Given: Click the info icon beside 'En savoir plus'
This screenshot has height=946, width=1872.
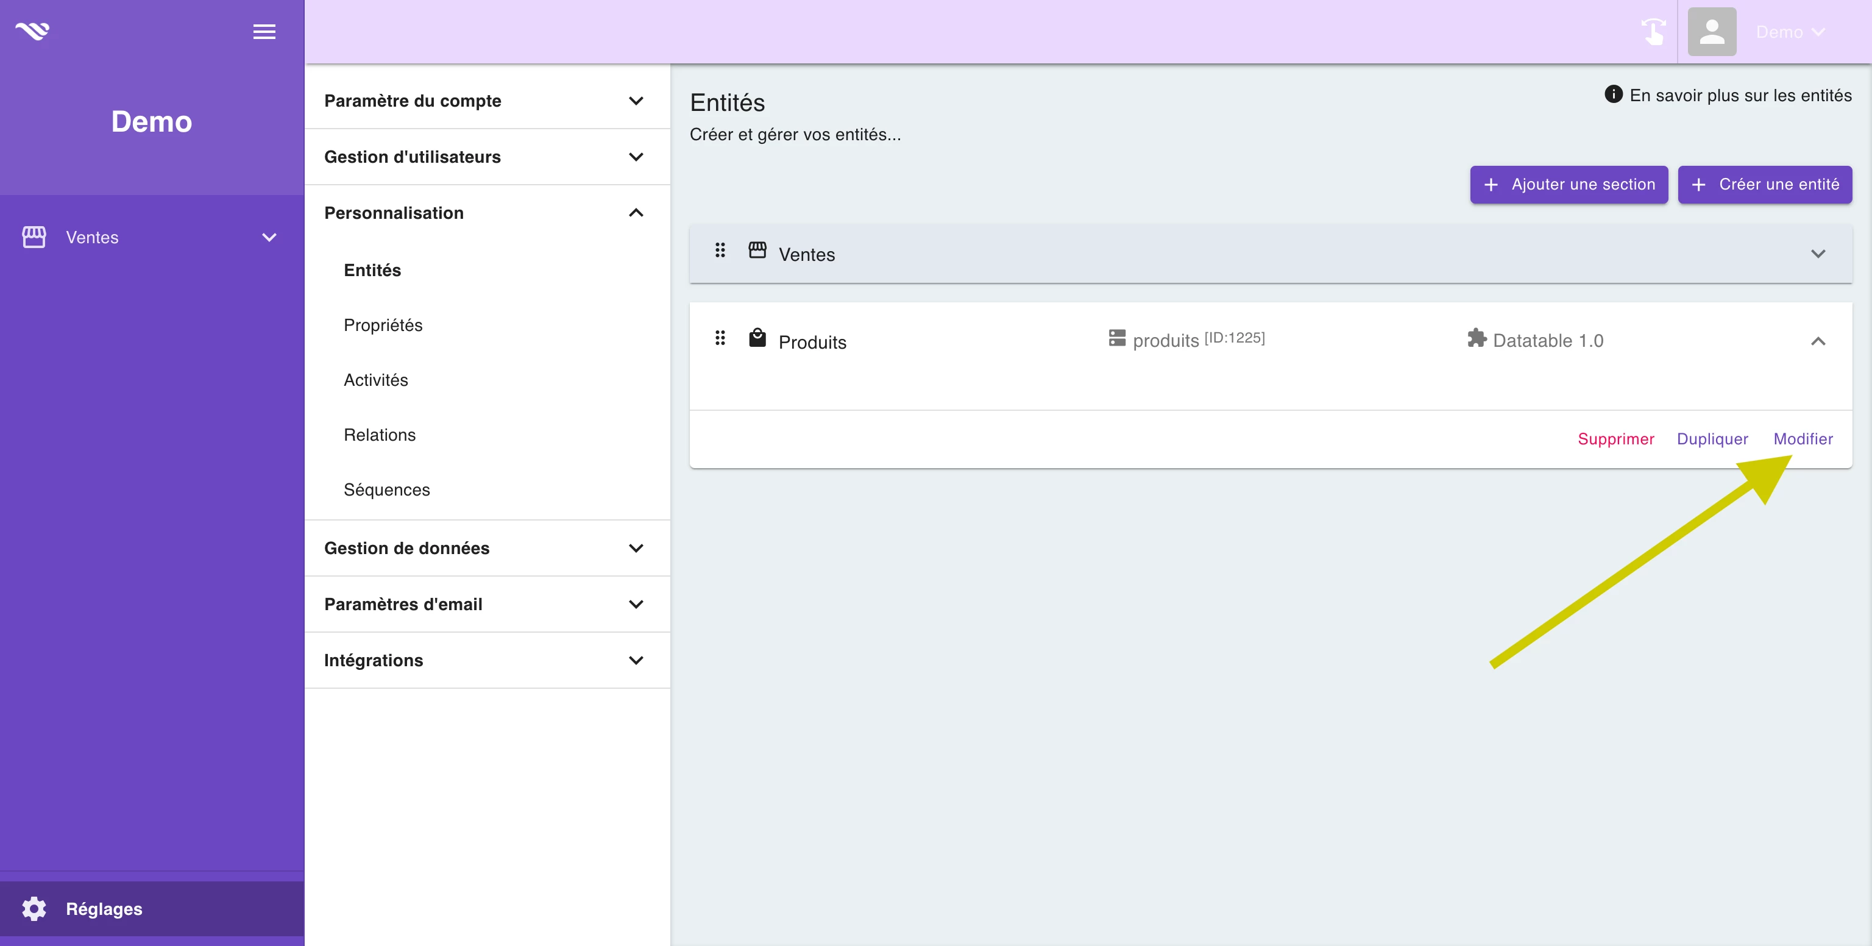Looking at the screenshot, I should coord(1612,94).
